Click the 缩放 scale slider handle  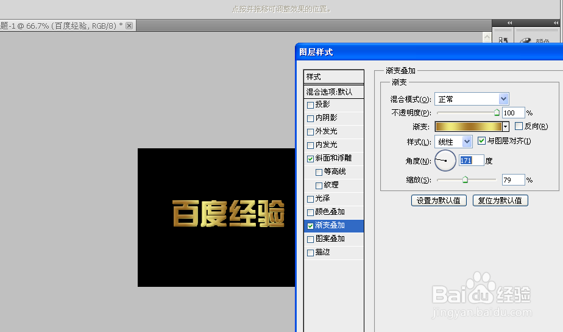click(465, 179)
